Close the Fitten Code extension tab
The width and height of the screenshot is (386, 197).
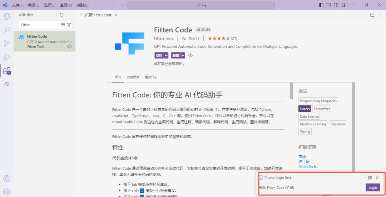[x=115, y=15]
